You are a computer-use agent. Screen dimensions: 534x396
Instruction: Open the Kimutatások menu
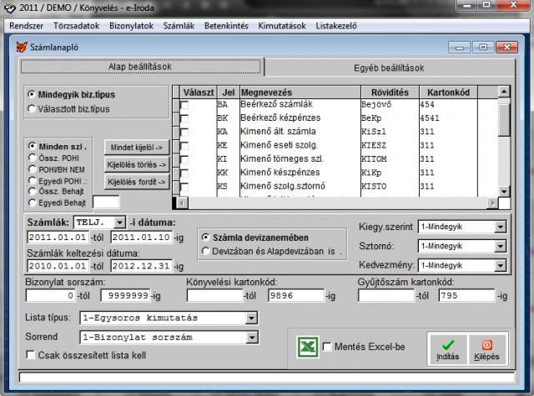(x=282, y=26)
